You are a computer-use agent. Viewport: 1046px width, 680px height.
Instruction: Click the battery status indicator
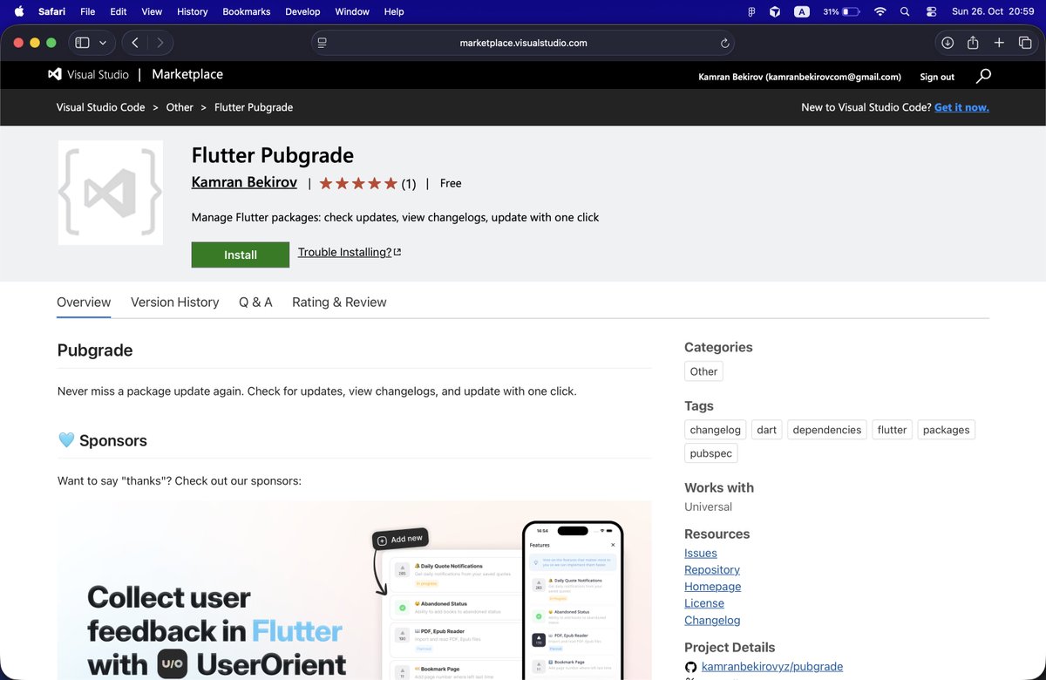(841, 11)
